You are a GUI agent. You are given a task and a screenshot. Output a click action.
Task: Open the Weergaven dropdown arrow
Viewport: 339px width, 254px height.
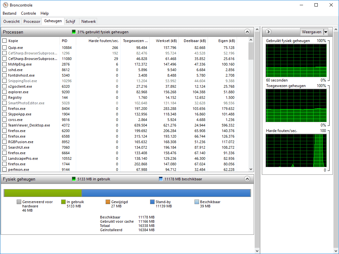326,32
